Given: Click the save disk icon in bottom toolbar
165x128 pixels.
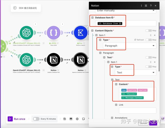Looking at the screenshot, I should (x=65, y=119).
